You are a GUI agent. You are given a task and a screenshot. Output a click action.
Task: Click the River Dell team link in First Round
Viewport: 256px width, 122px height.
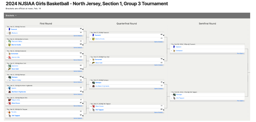click(15, 69)
